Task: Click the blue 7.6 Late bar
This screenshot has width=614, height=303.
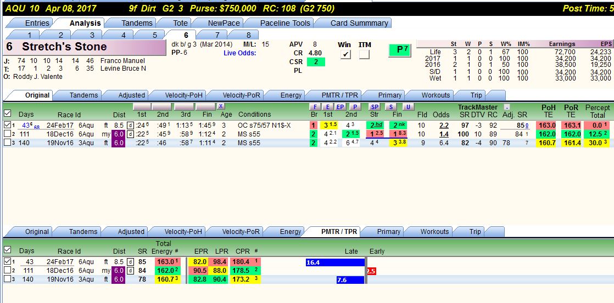Action: click(x=350, y=279)
